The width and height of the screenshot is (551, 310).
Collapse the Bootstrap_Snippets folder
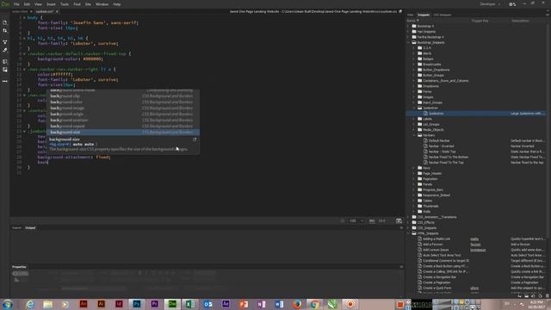point(409,42)
